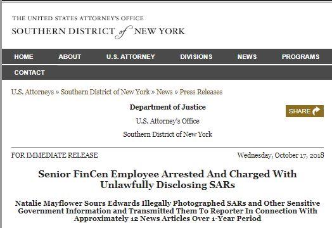This screenshot has width=332, height=228.
Task: Click the Senior FinCen Employee Arrested headline
Action: click(167, 179)
